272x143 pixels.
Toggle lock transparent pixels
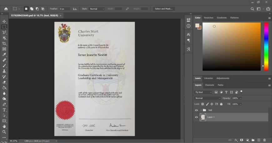coord(203,104)
